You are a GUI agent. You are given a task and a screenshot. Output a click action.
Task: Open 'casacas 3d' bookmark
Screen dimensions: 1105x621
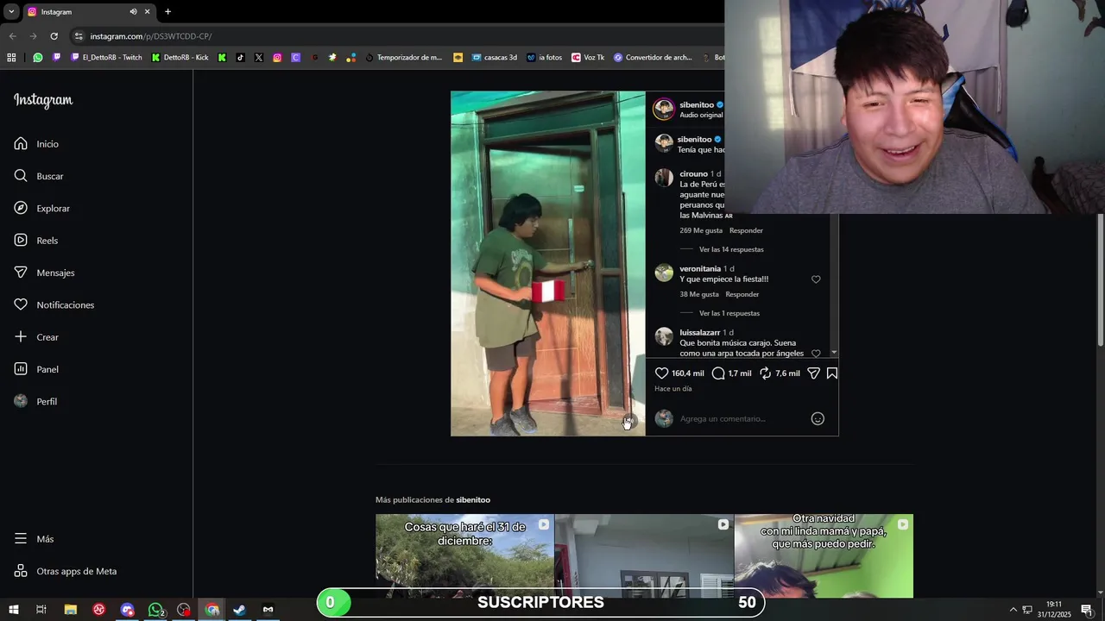click(495, 58)
